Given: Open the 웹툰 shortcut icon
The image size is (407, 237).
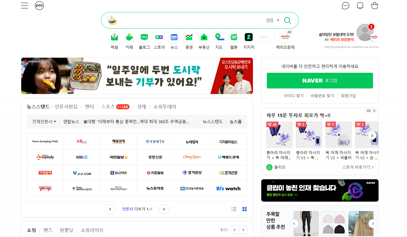Looking at the screenshot, I should (234, 40).
